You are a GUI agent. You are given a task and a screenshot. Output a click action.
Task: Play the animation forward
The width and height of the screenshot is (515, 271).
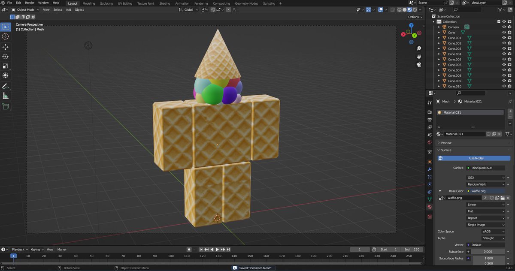[217, 250]
